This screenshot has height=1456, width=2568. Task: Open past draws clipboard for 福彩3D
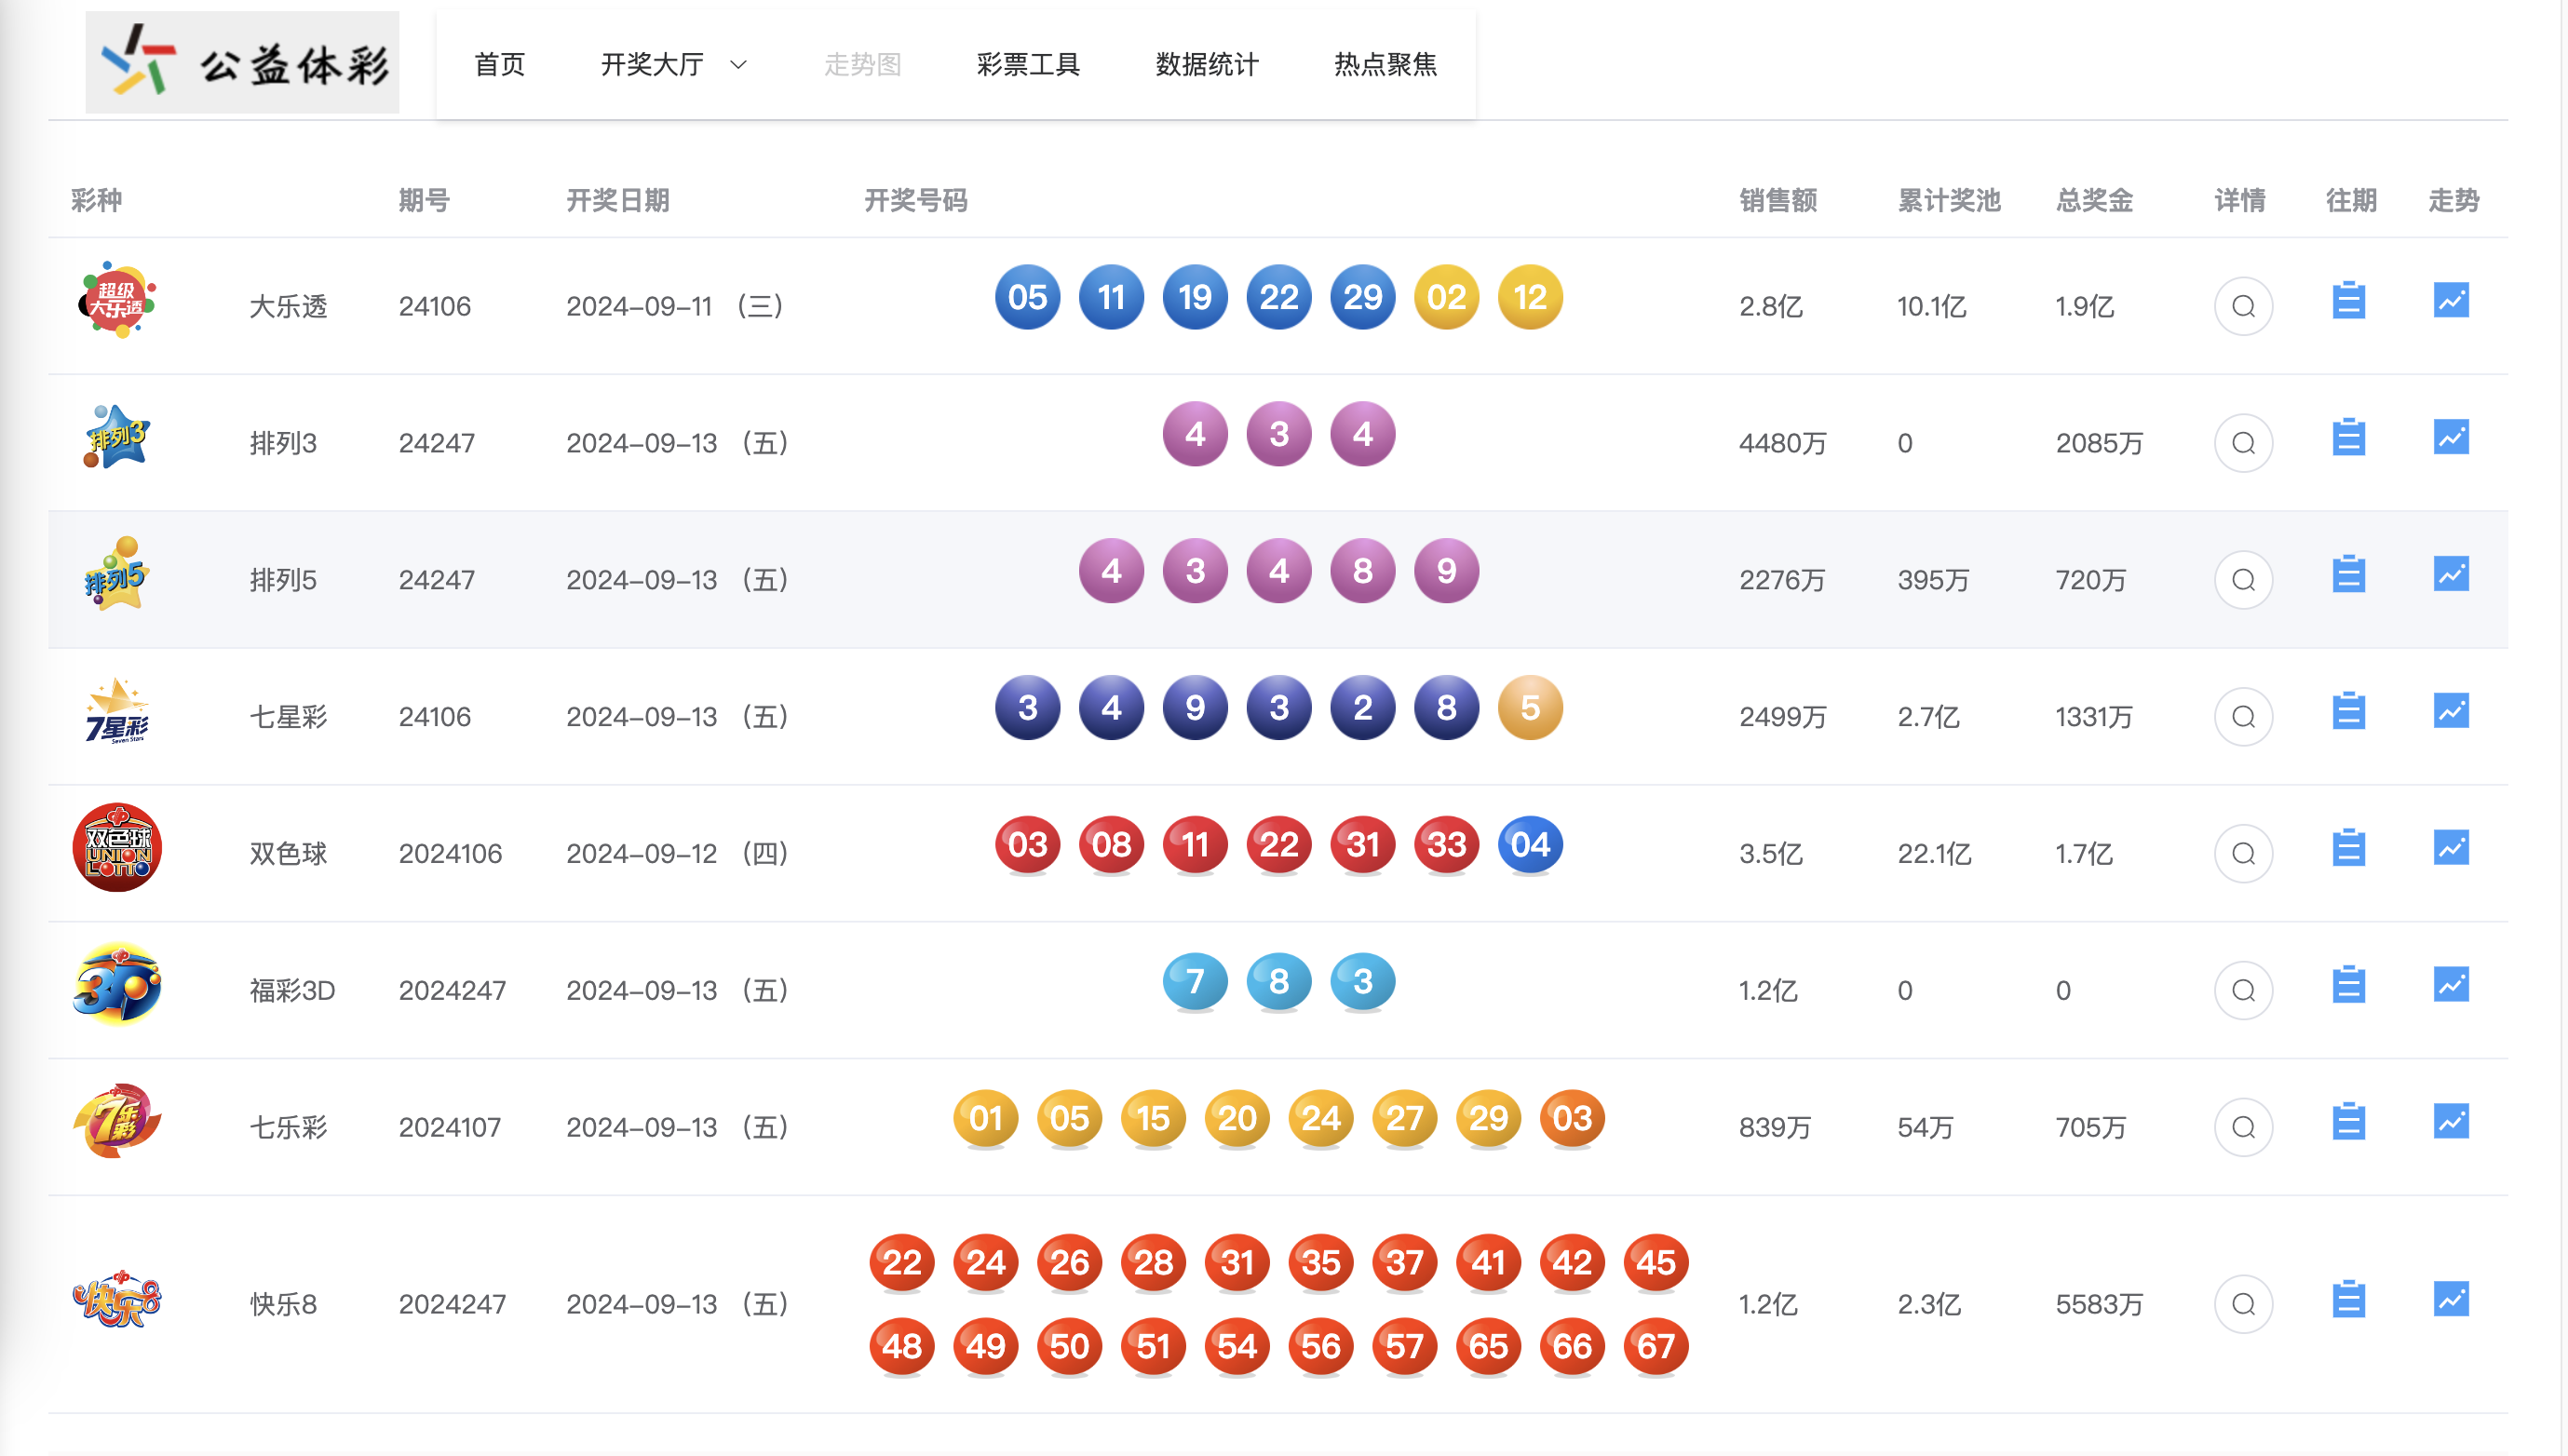(2348, 985)
